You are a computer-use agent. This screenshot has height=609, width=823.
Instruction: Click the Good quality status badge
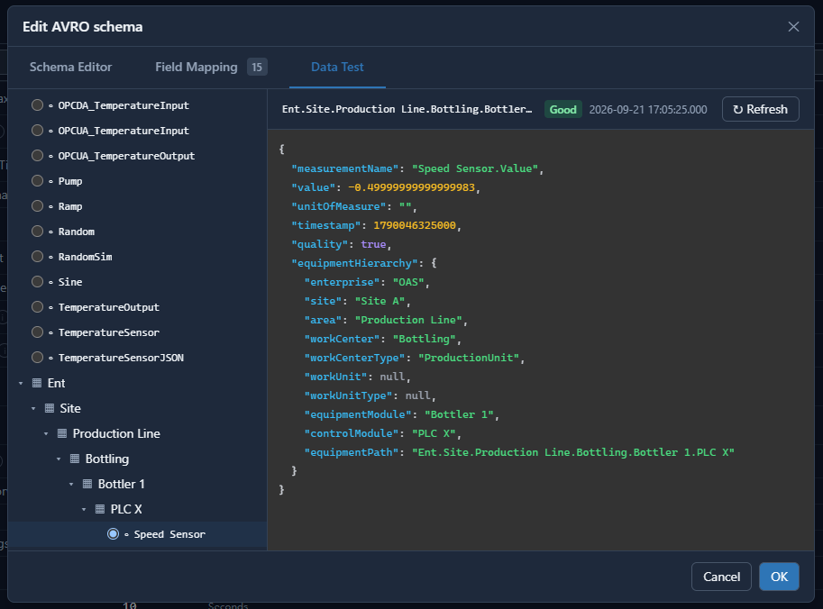pos(562,110)
